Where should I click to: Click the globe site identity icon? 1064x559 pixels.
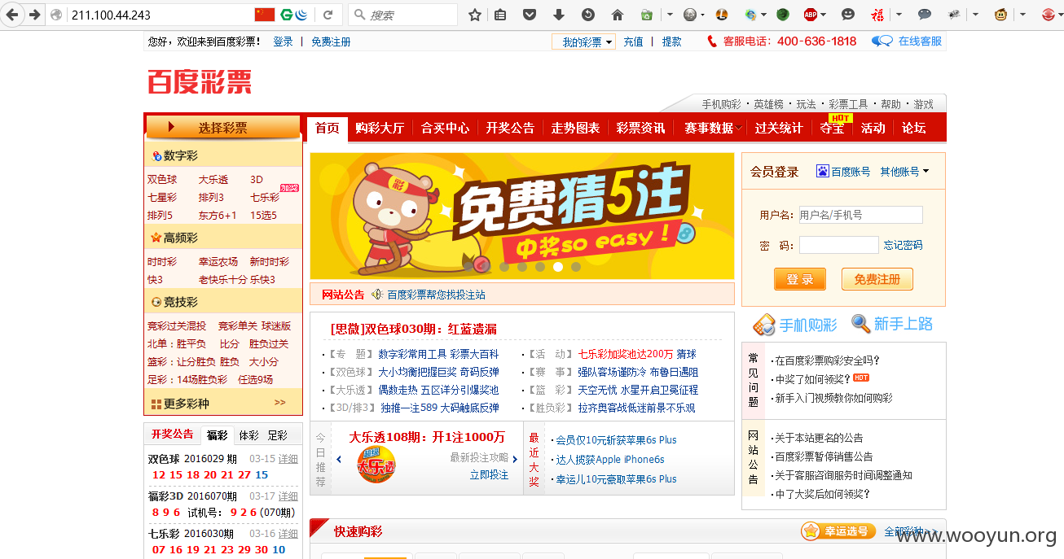click(x=56, y=15)
